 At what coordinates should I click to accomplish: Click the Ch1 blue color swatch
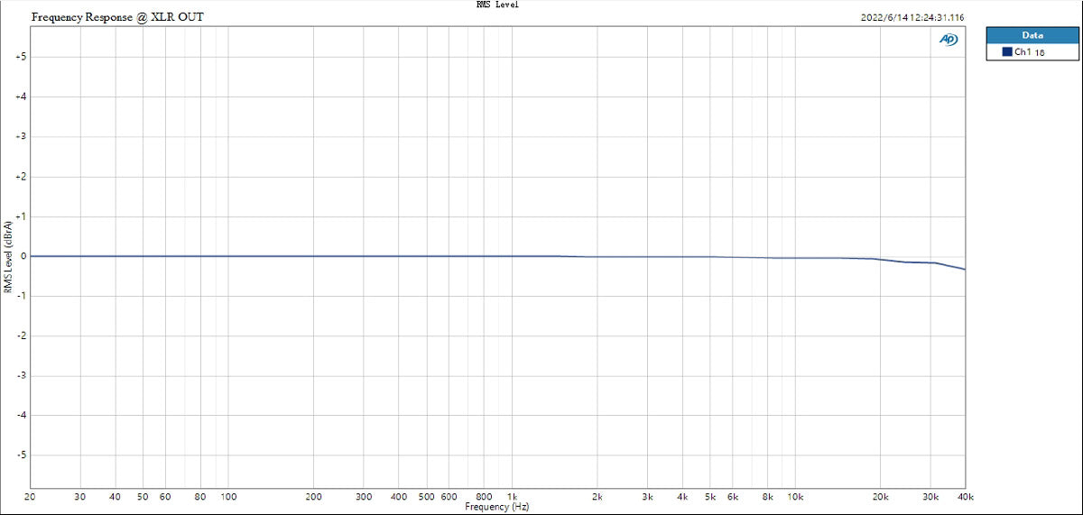[1006, 52]
